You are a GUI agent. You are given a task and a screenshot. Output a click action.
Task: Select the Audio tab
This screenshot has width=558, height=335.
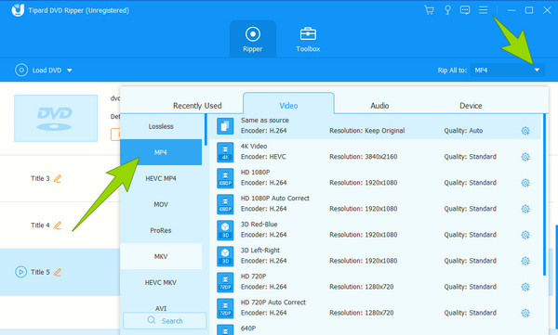(379, 106)
